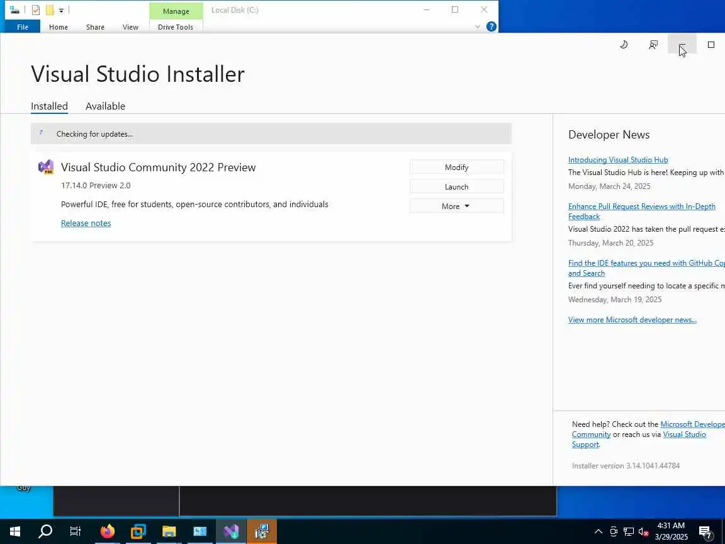Select the Drive Tools ribbon tab

click(x=175, y=27)
